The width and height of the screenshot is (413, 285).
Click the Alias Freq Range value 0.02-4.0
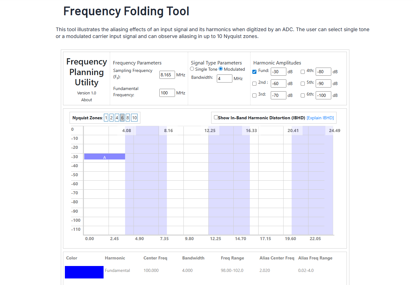(x=306, y=270)
